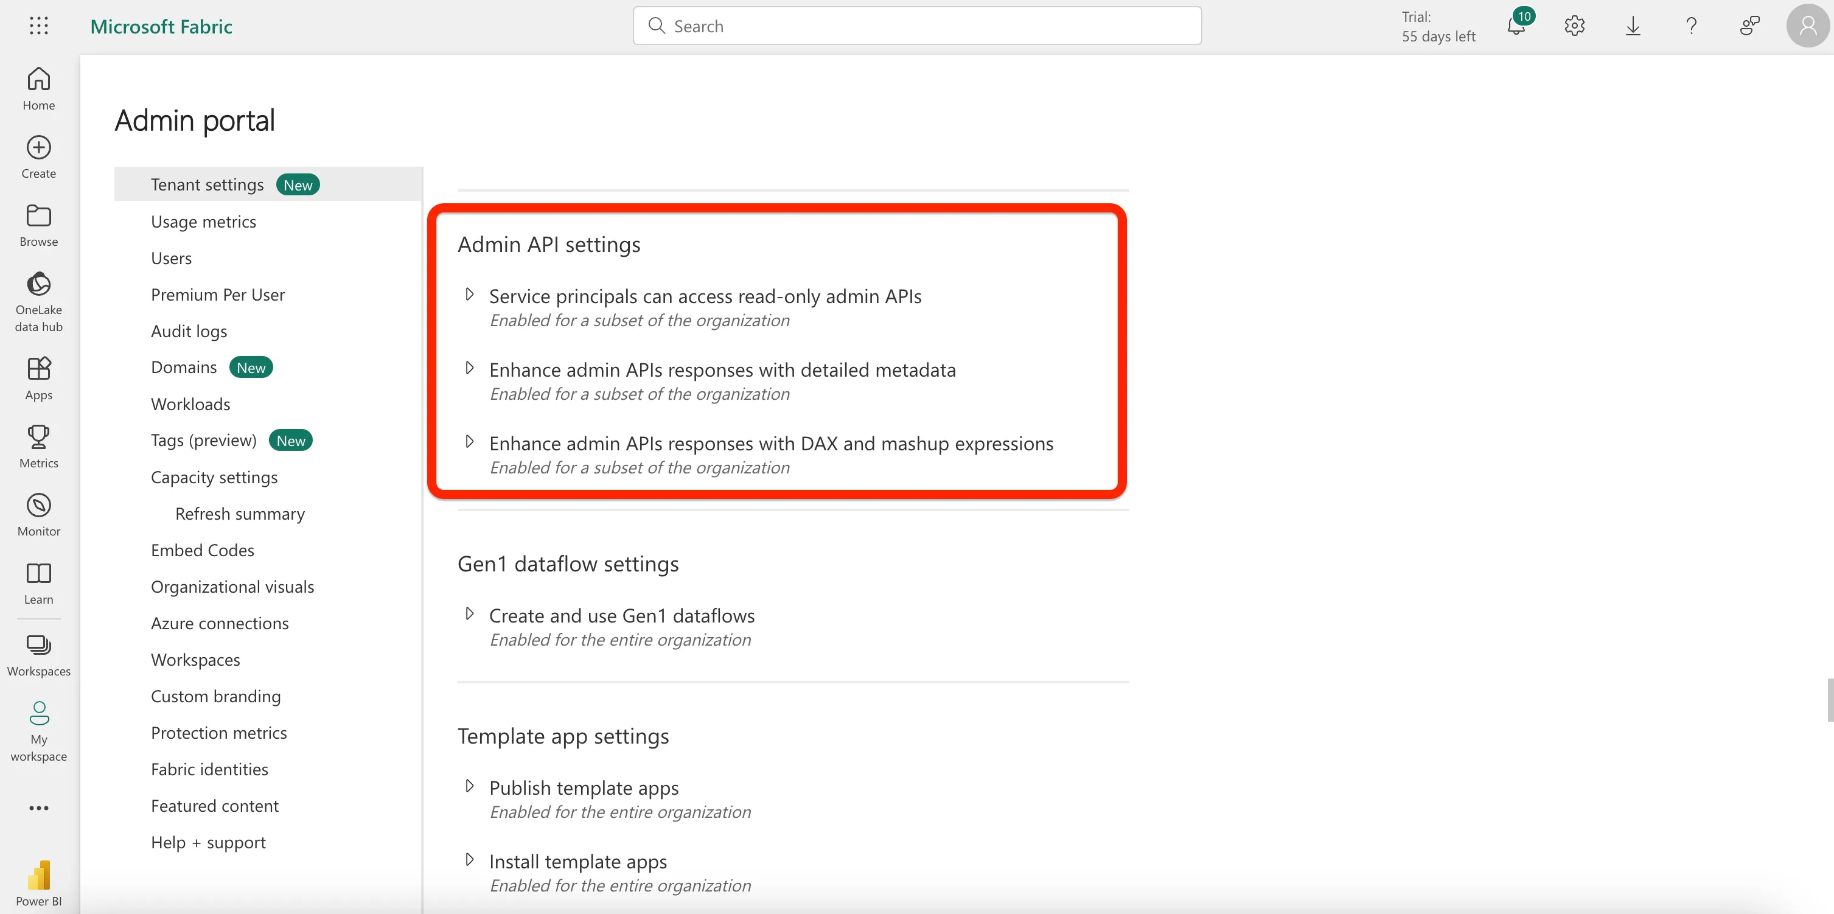Click the user account avatar
Image resolution: width=1834 pixels, height=914 pixels.
coord(1807,26)
